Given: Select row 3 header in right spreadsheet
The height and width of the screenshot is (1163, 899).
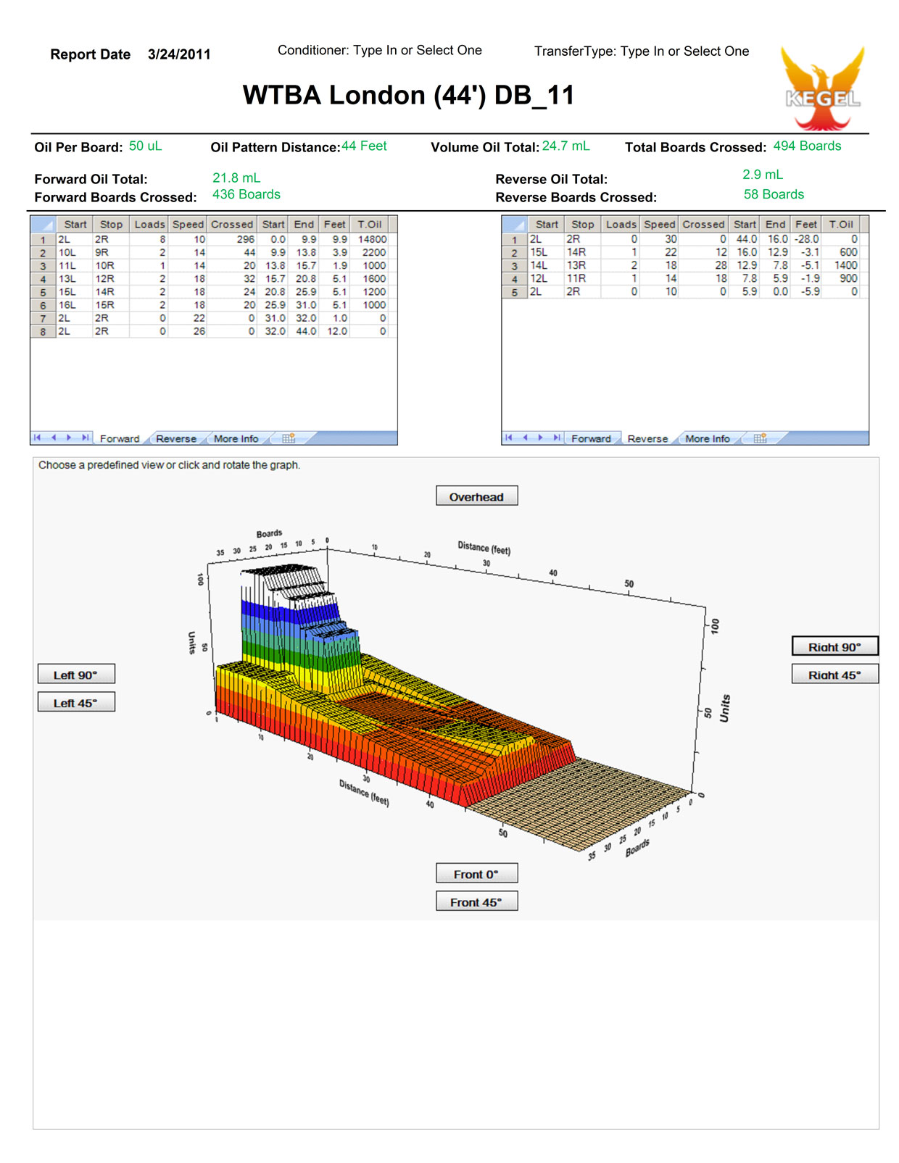Looking at the screenshot, I should (x=514, y=266).
